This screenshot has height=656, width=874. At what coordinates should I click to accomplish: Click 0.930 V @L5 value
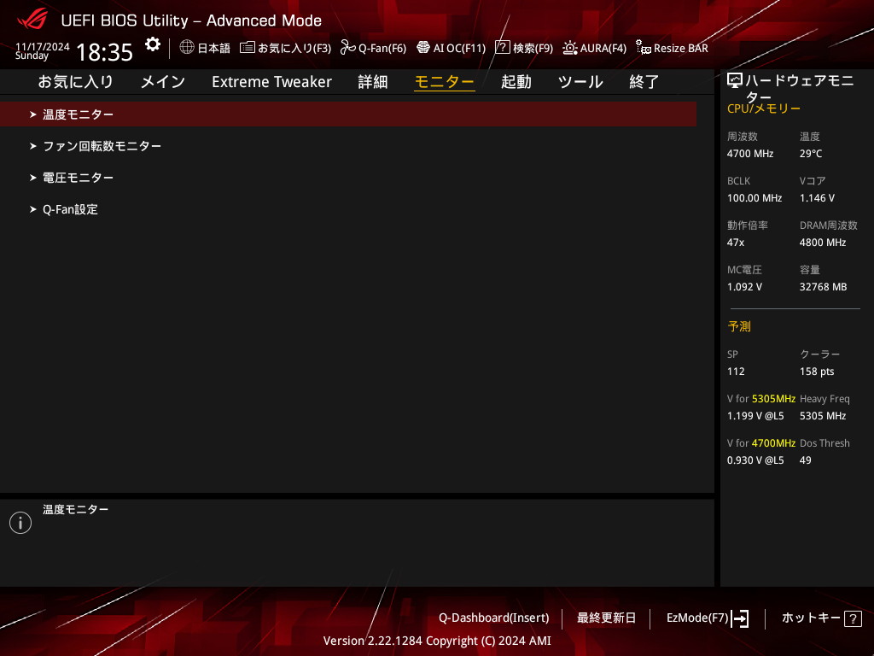pyautogui.click(x=755, y=460)
